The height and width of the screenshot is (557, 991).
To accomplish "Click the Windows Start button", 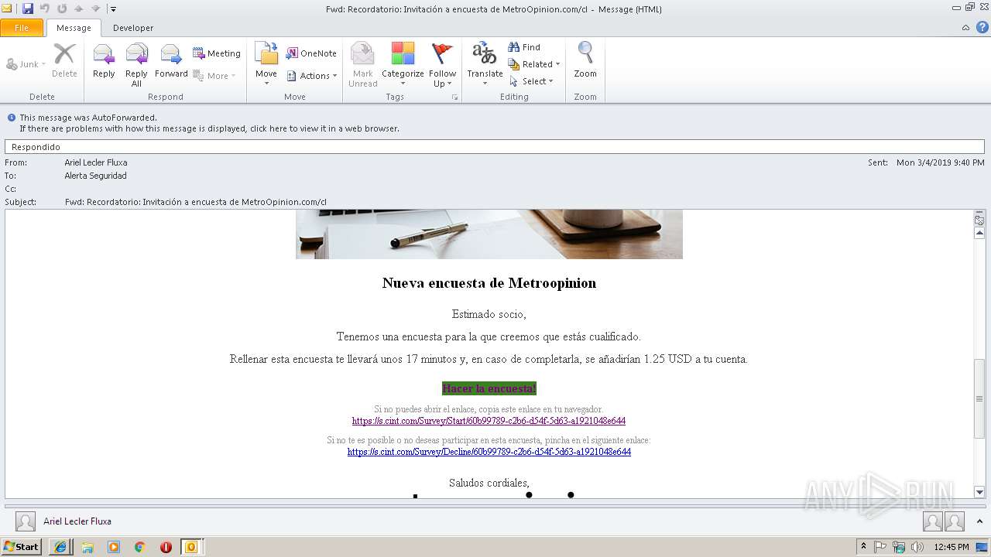I will pyautogui.click(x=21, y=547).
